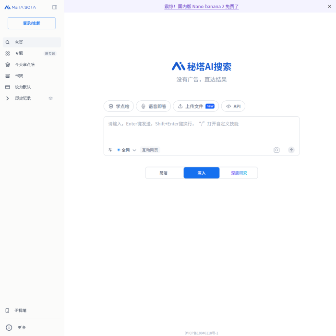Open 手机端 mobile version

click(x=32, y=310)
